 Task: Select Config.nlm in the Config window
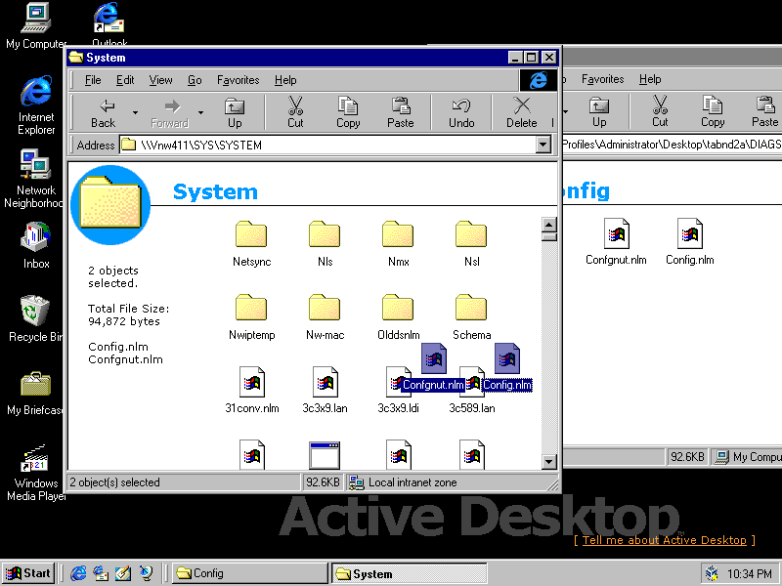tap(690, 241)
